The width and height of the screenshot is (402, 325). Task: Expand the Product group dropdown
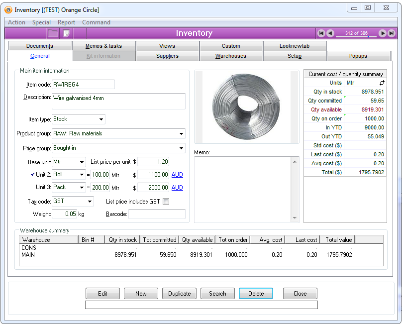tap(181, 134)
